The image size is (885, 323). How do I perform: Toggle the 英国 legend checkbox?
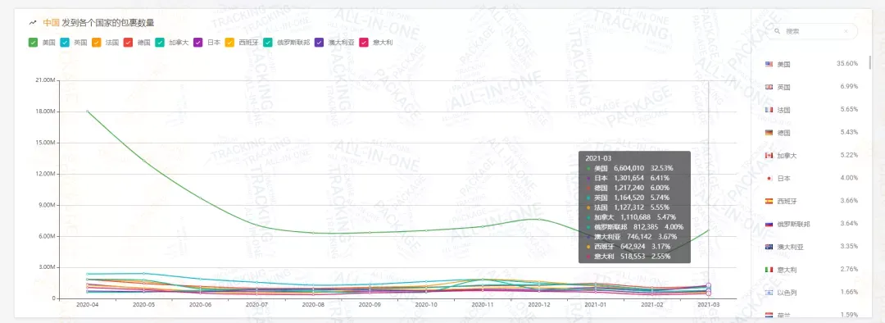[65, 43]
